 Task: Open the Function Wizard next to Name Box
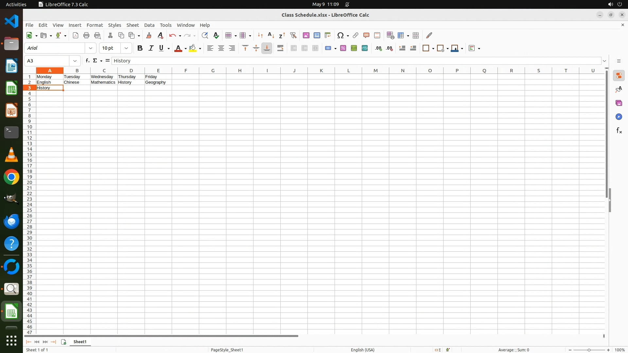pyautogui.click(x=87, y=61)
